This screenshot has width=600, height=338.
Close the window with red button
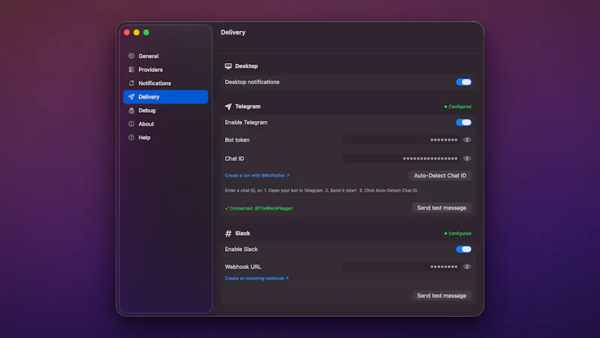[x=127, y=32]
